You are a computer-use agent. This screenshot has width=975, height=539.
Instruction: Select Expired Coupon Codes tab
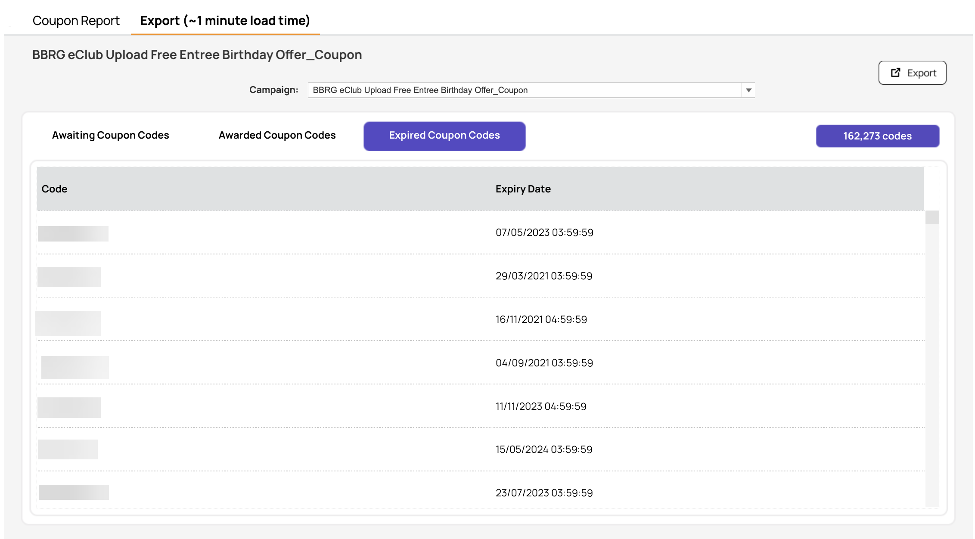[444, 136]
